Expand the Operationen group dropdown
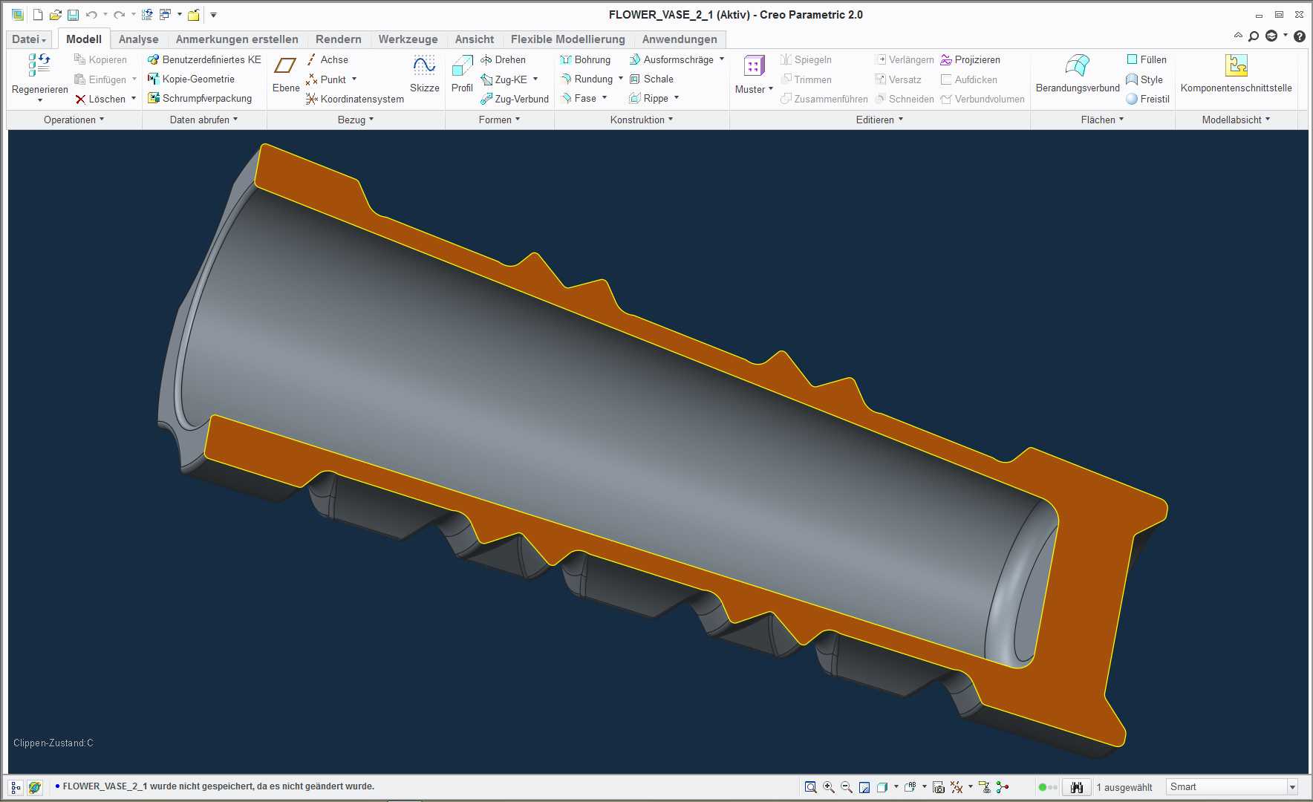The height and width of the screenshot is (802, 1313). point(74,120)
